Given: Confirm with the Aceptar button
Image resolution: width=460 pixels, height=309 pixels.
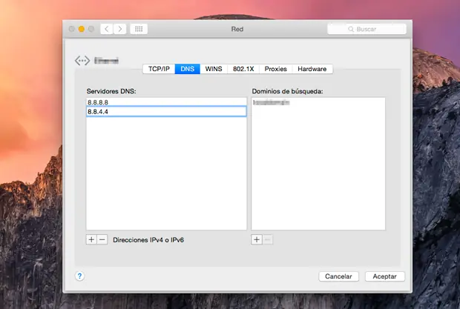Looking at the screenshot, I should click(x=384, y=276).
